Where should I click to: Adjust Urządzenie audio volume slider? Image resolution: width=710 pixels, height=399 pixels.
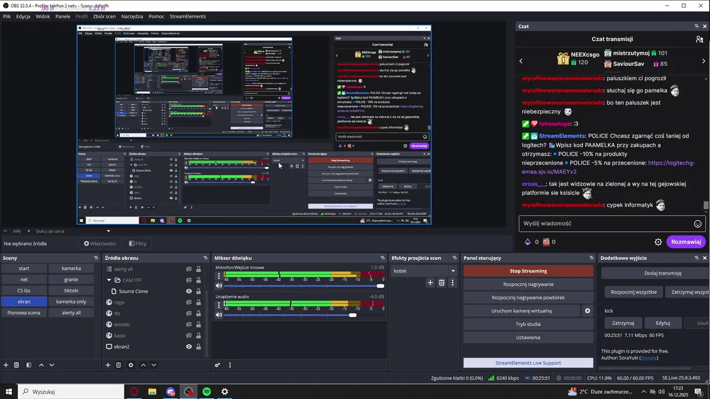pos(304,315)
